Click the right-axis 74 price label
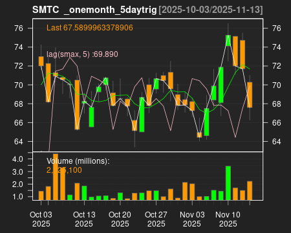This screenshot has width=291, height=233. point(277,47)
